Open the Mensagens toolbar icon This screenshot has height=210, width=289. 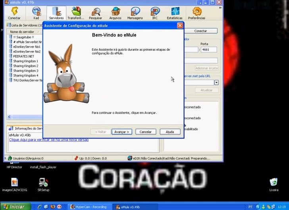tap(135, 13)
